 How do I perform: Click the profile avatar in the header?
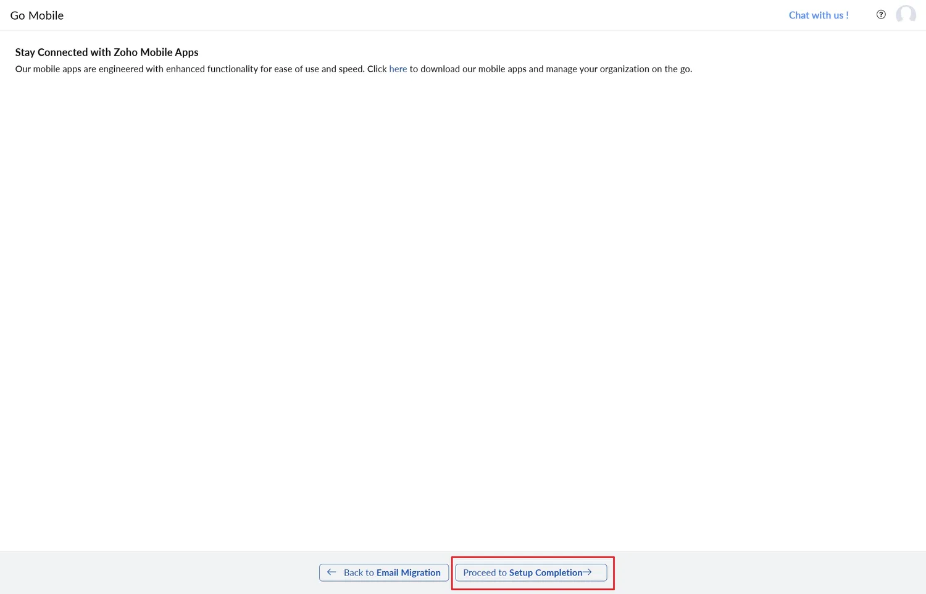pyautogui.click(x=905, y=14)
